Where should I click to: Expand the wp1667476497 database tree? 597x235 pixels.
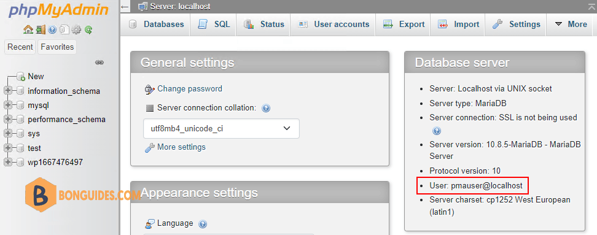click(x=7, y=163)
